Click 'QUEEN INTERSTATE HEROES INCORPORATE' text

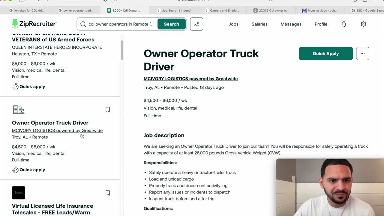coord(57,47)
